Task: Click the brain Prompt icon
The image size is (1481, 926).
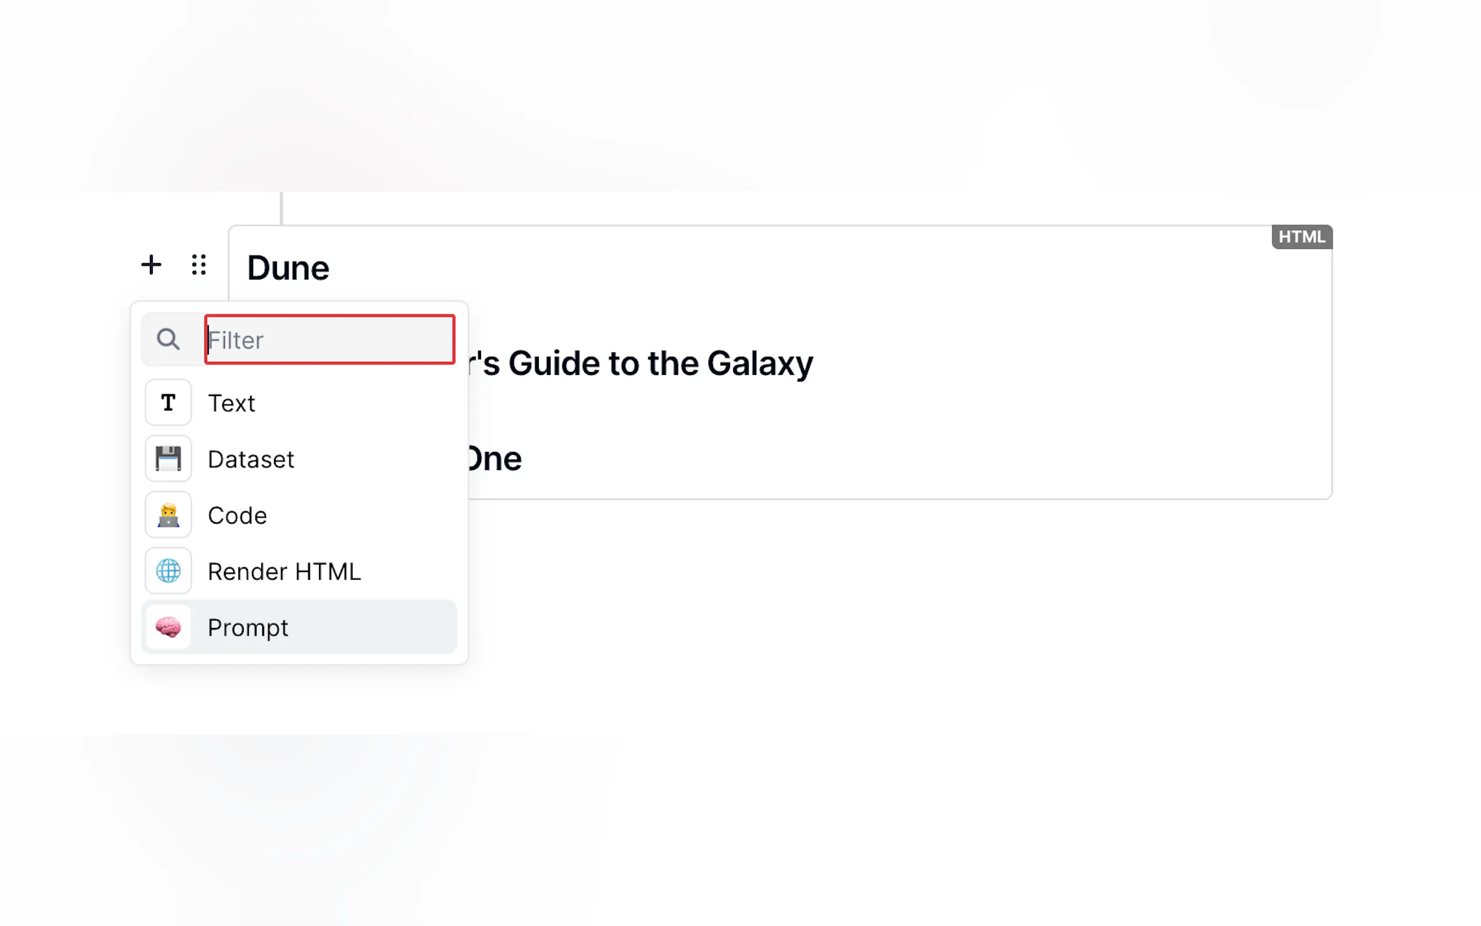Action: 169,627
